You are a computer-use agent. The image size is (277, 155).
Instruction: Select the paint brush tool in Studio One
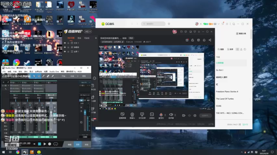point(53,76)
